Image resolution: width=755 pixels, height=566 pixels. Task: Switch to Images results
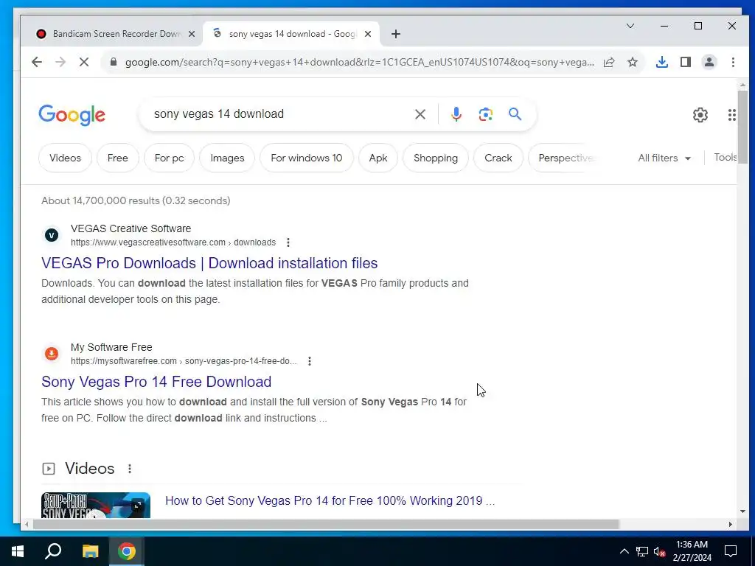click(227, 158)
